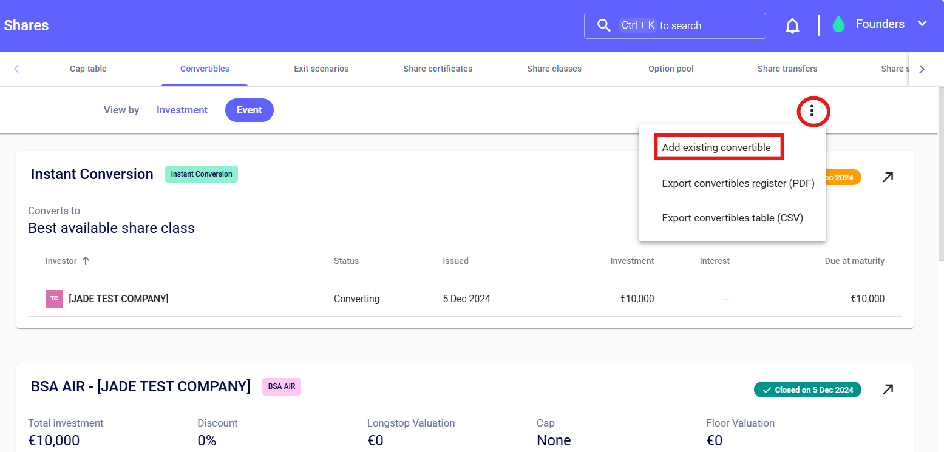
Task: Switch view to Event
Action: (x=249, y=110)
